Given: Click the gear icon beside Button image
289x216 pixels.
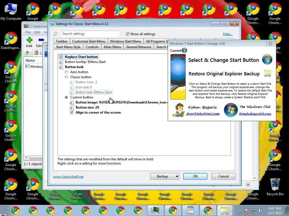Looking at the screenshot, I should 71,102.
